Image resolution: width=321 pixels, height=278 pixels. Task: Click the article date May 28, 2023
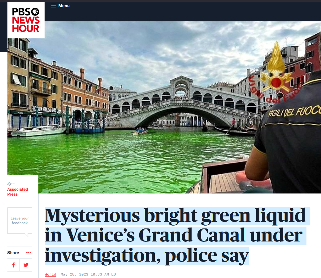point(89,274)
